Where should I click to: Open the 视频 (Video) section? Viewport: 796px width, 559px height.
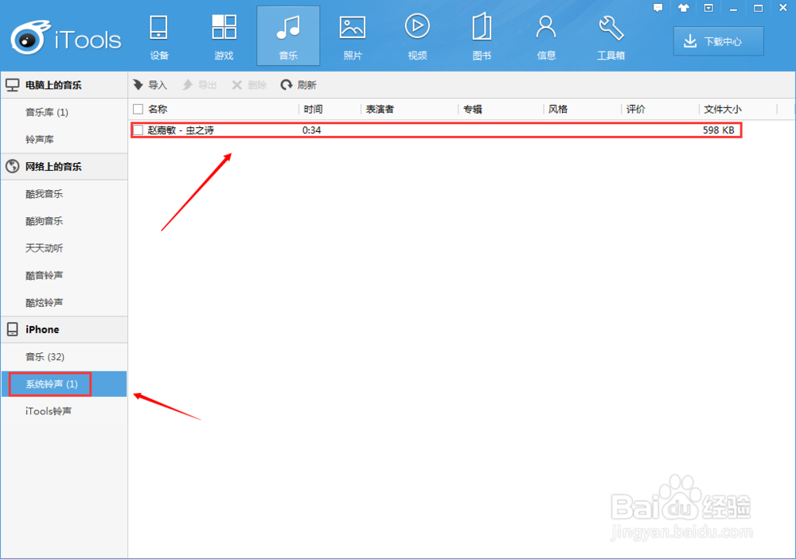[416, 35]
